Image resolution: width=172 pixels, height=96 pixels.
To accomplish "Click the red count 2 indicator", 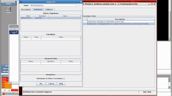I will (15, 90).
